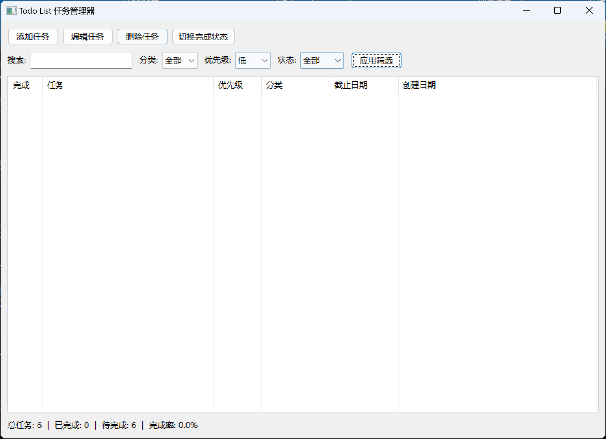Open the 分类 category dropdown

(x=179, y=60)
